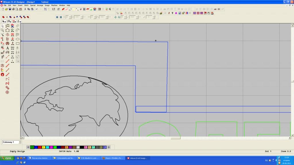Select the Rectangle shape tool
Image resolution: width=294 pixels, height=165 pixels.
18,44
